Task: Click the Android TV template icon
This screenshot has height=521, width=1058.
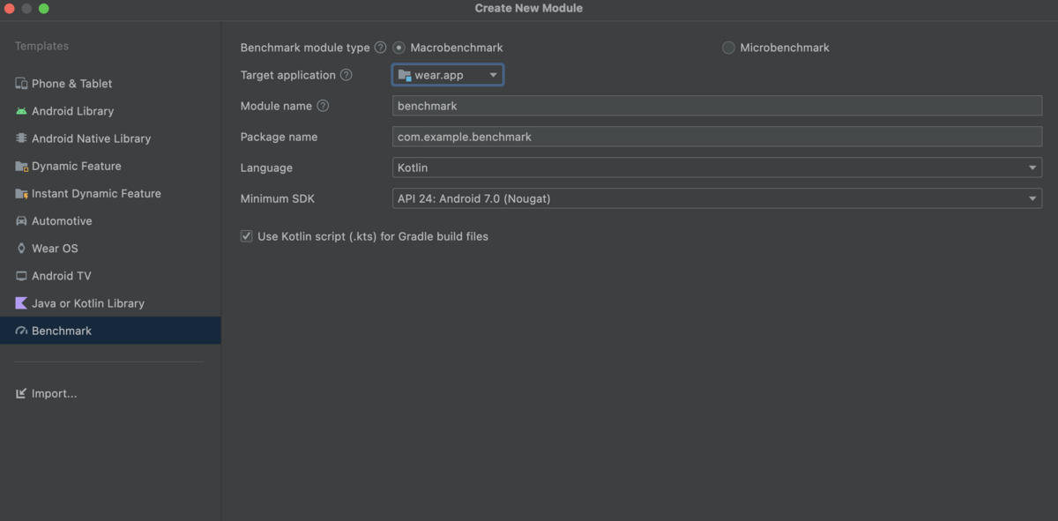Action: pyautogui.click(x=21, y=276)
